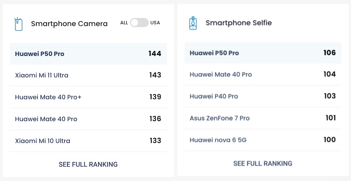Select Huawei nova 6 5G row
351x181 pixels.
[218, 140]
